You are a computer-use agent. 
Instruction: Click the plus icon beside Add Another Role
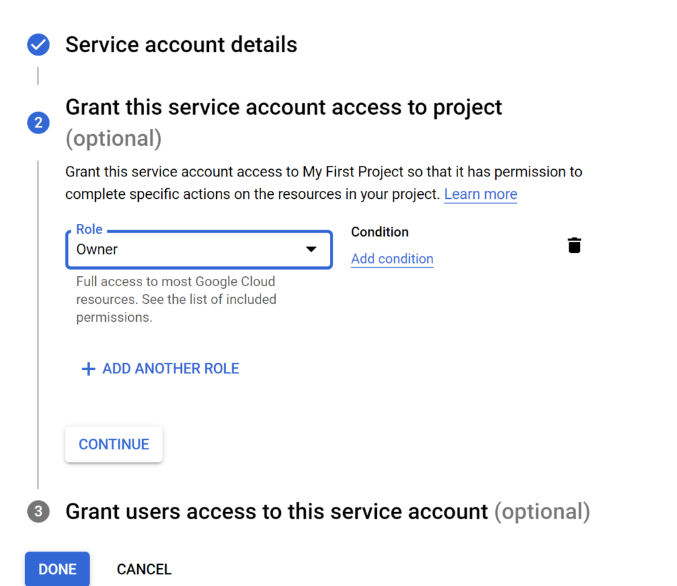click(x=88, y=369)
